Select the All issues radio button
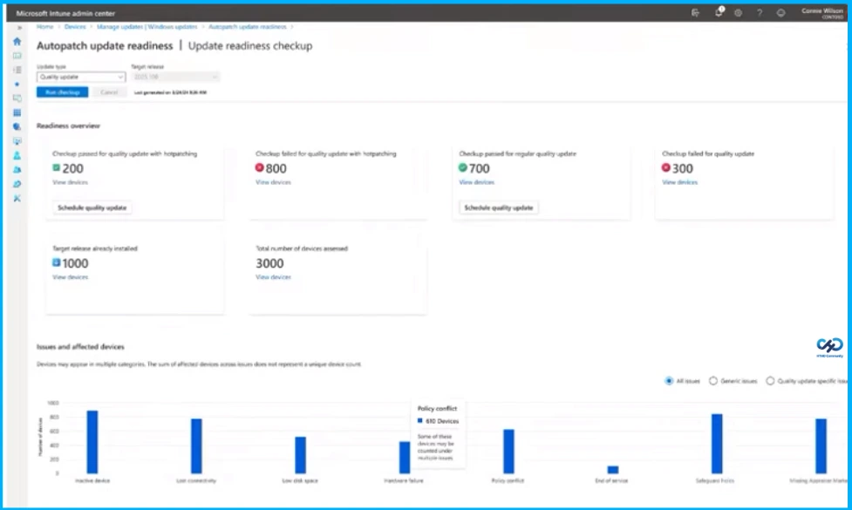 [x=668, y=381]
